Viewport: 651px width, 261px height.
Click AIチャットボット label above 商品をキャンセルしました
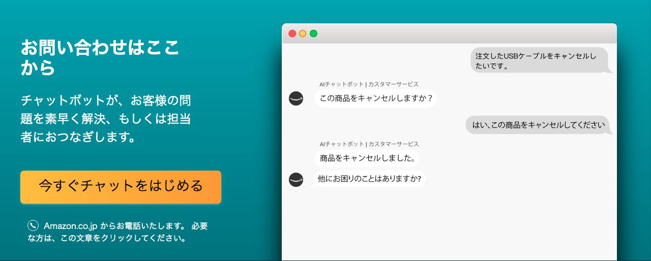point(369,144)
